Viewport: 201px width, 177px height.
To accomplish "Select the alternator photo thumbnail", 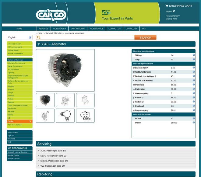I will point(45,100).
